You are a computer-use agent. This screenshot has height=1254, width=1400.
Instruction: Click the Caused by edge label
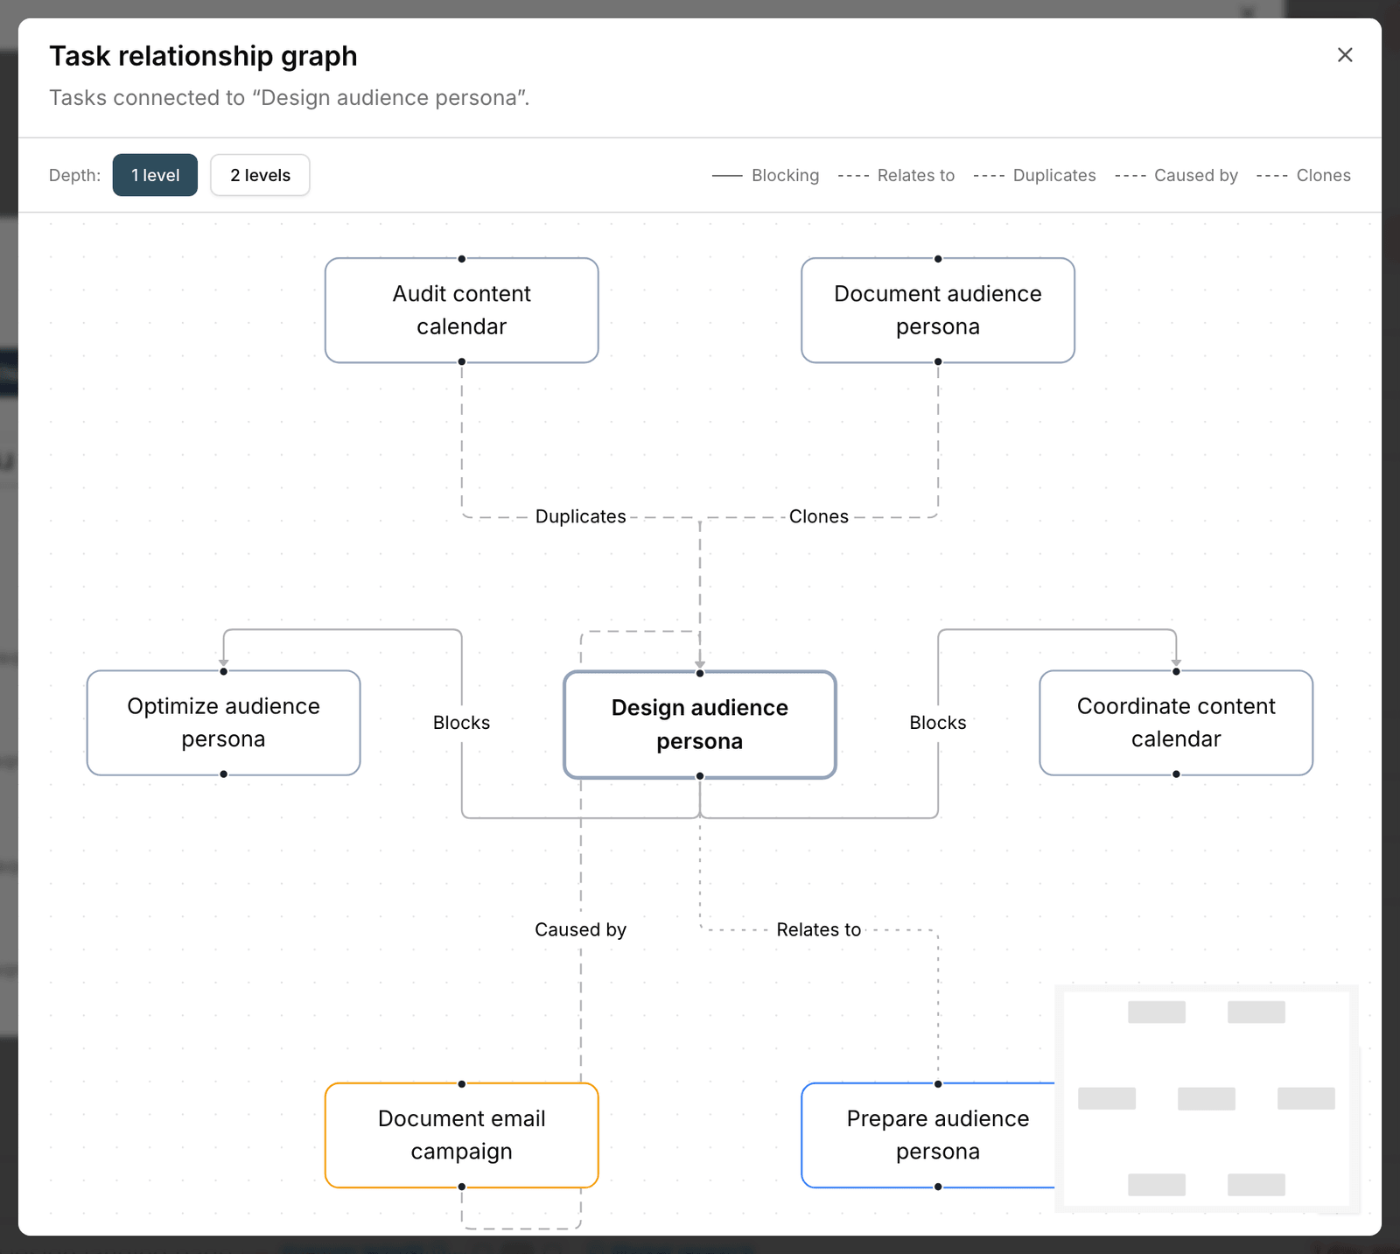(581, 929)
